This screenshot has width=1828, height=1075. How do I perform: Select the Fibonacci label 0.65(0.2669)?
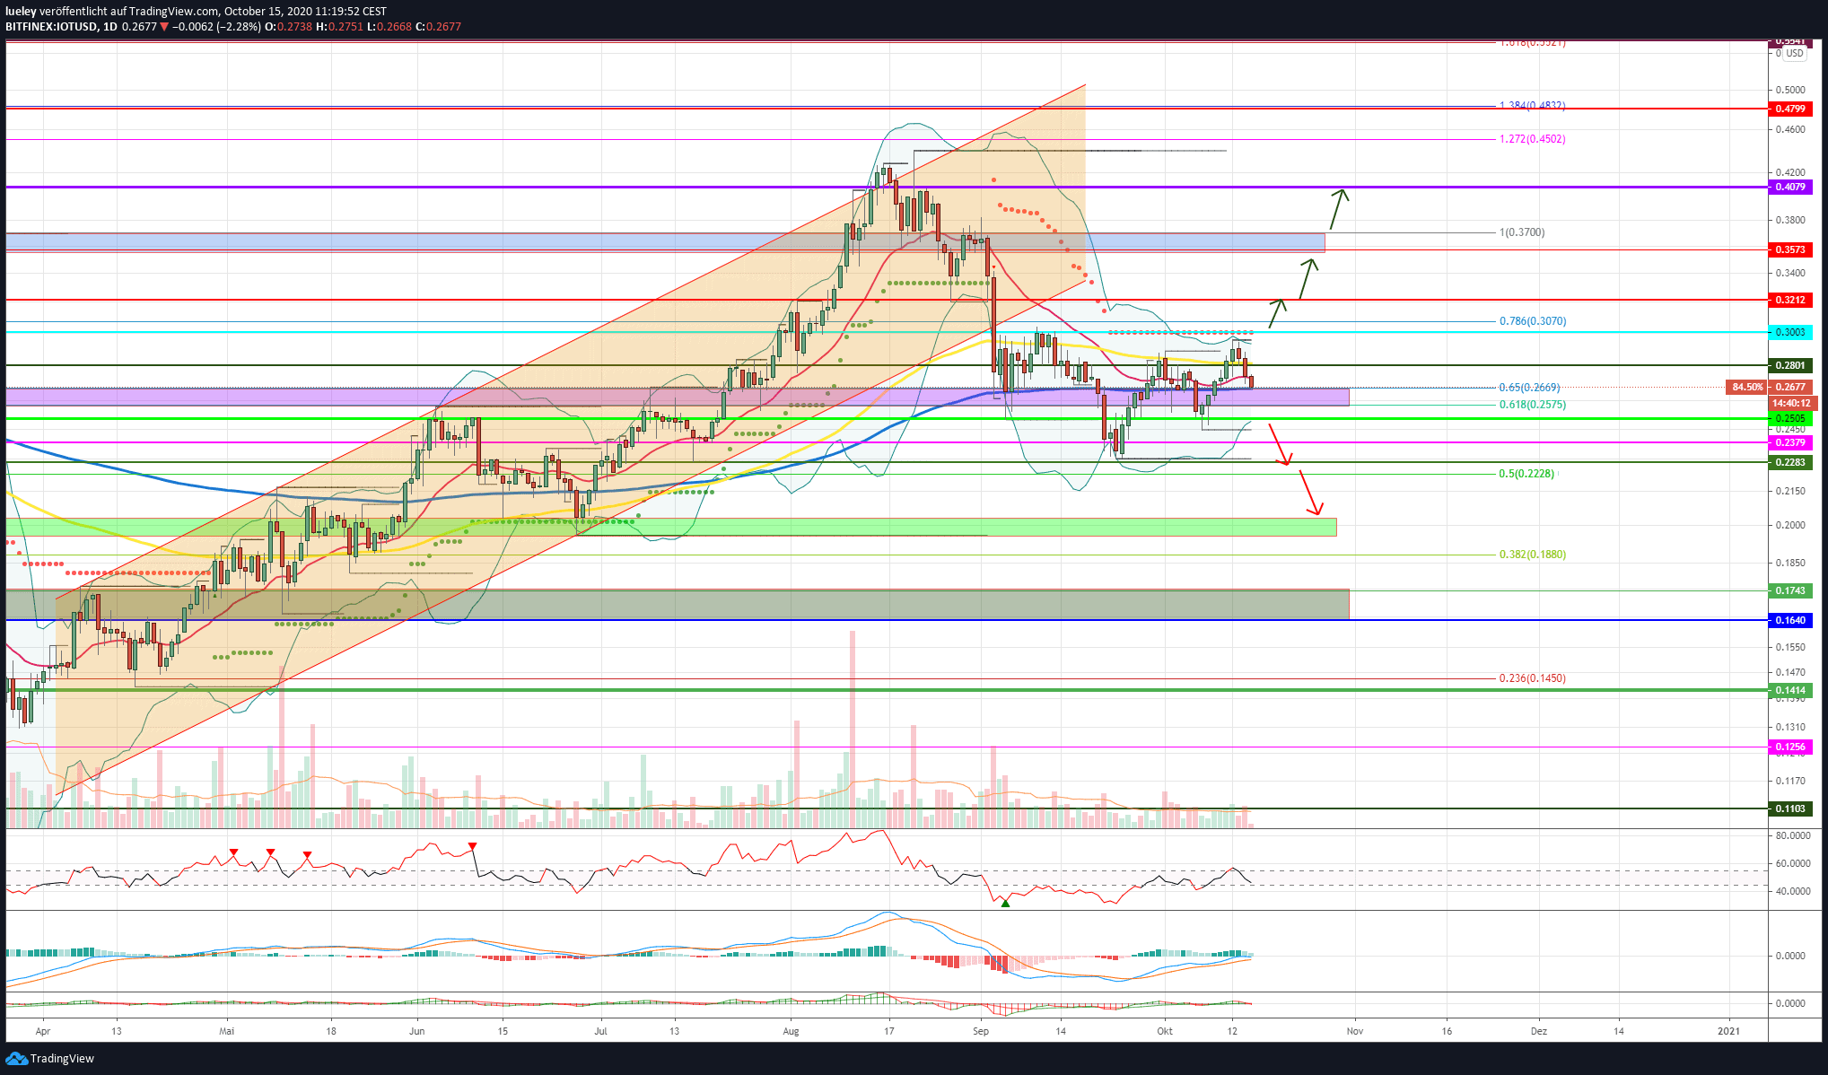[x=1529, y=388]
